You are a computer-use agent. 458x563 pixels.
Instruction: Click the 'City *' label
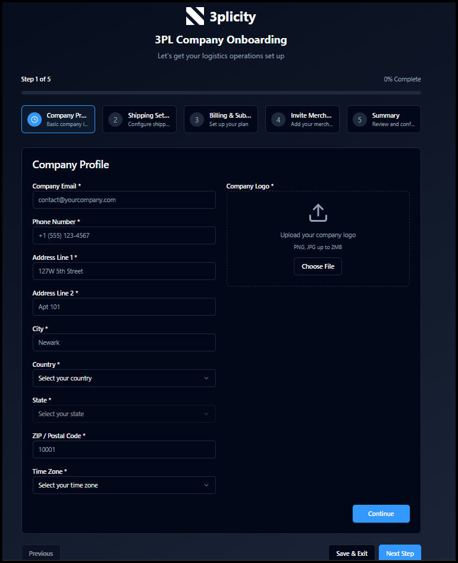[40, 329]
